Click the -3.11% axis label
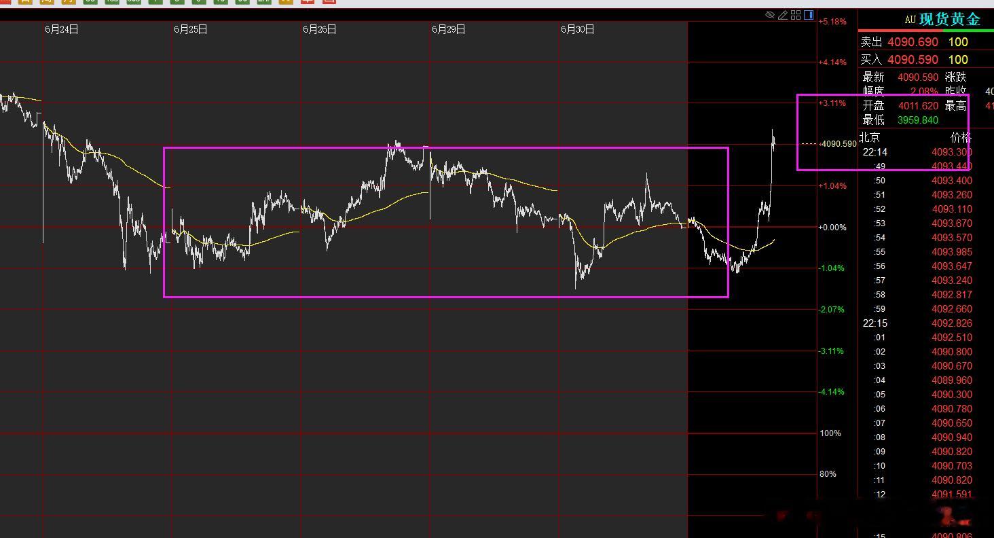The image size is (994, 538). coord(833,351)
